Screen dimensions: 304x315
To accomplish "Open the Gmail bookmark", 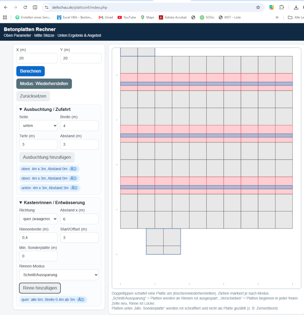I will click(x=106, y=17).
